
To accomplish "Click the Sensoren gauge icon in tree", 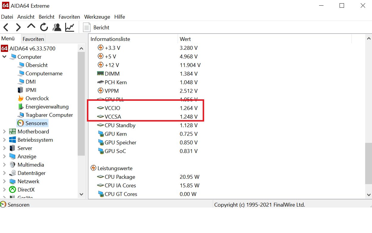I will pos(21,123).
